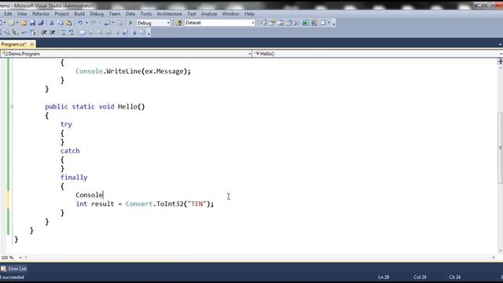
Task: Close the Program.cs tab with its X
Action: pyautogui.click(x=31, y=44)
